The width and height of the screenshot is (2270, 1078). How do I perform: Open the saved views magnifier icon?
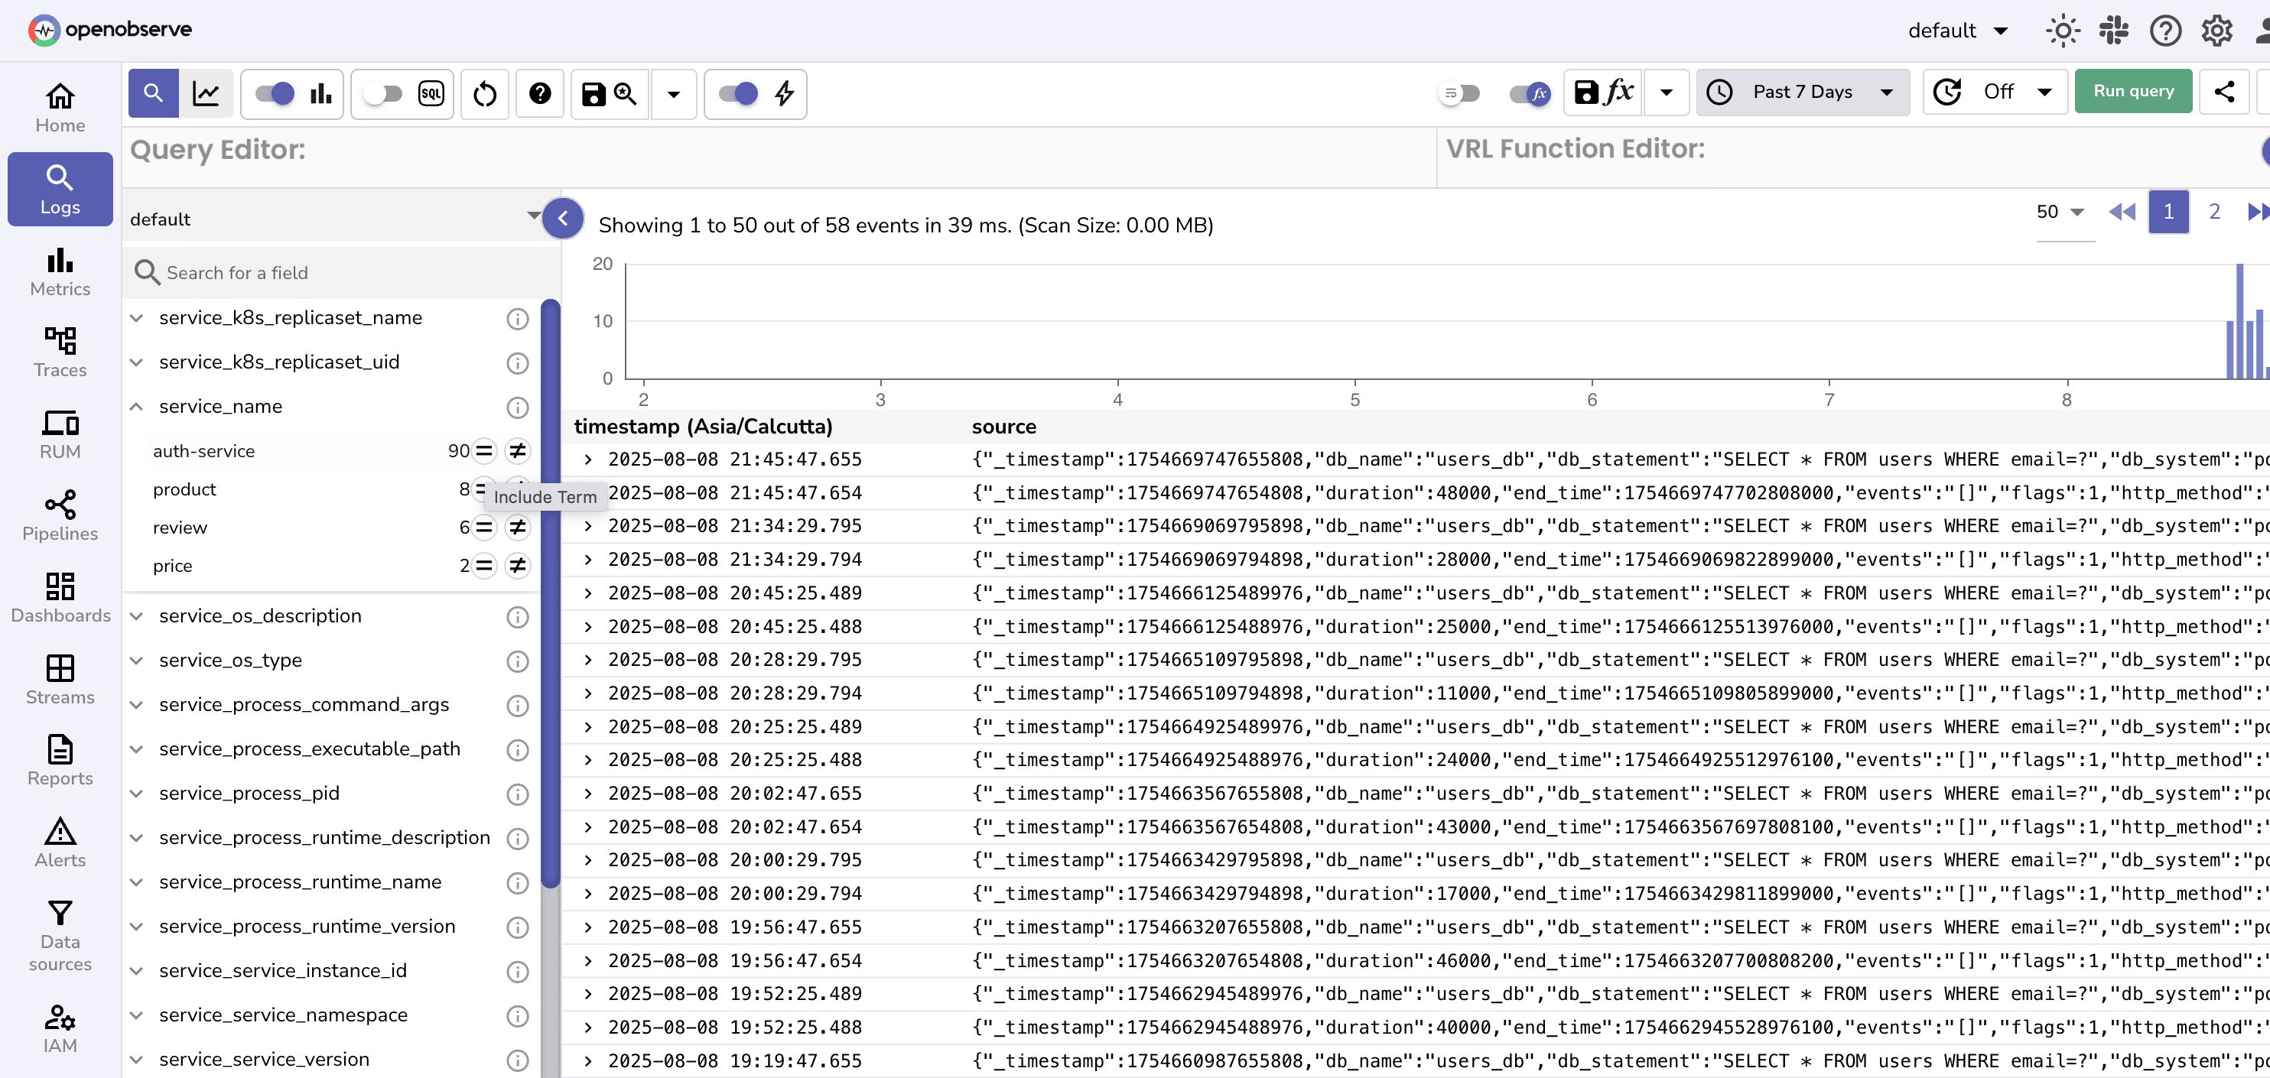pos(625,93)
